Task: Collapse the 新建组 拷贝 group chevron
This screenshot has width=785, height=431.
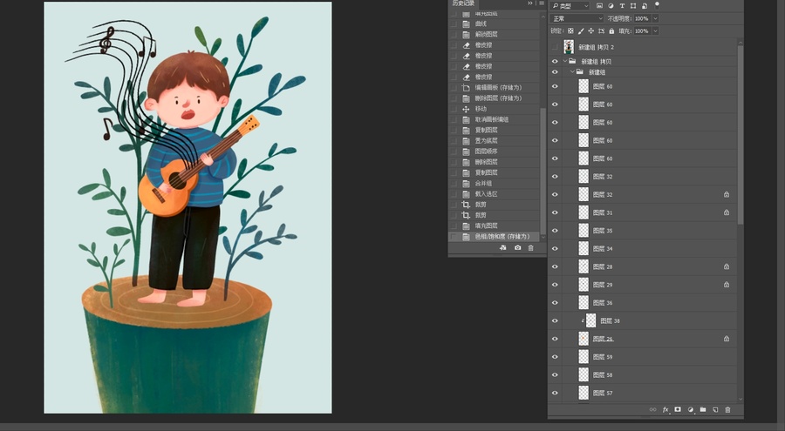Action: coord(565,62)
